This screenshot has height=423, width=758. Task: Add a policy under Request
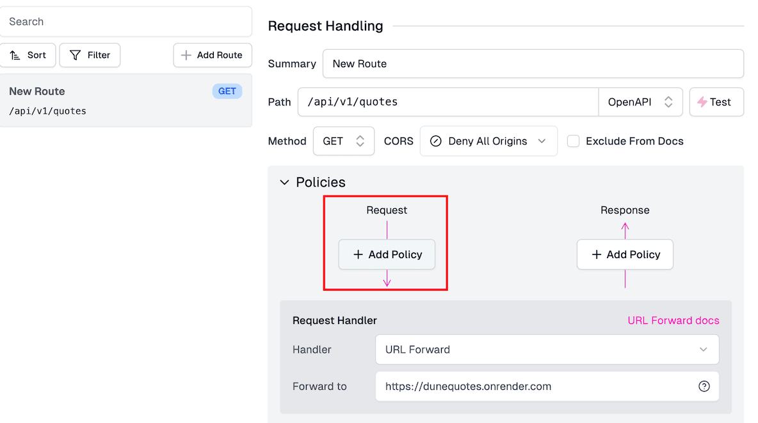(387, 254)
